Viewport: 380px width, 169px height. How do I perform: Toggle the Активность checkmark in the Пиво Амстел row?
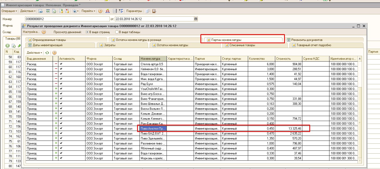pos(61,129)
